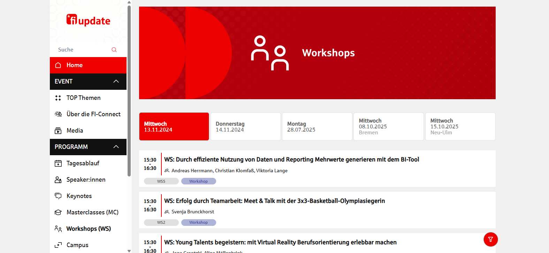Image resolution: width=549 pixels, height=253 pixels.
Task: Click the WS5 tag
Action: 161,181
